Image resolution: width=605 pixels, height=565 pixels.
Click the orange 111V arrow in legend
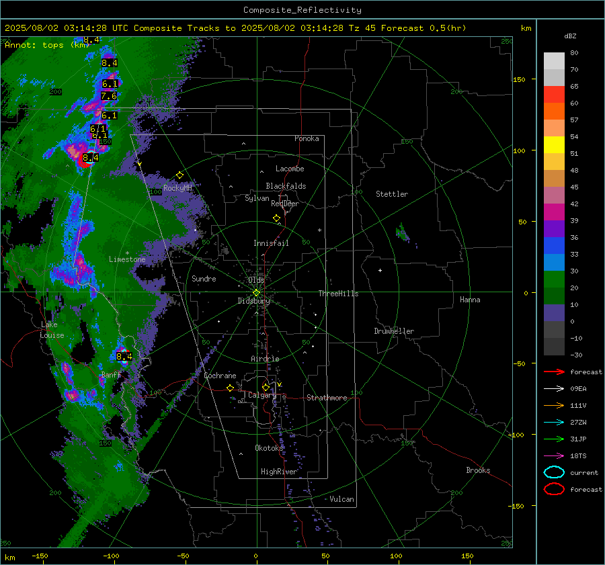[554, 405]
